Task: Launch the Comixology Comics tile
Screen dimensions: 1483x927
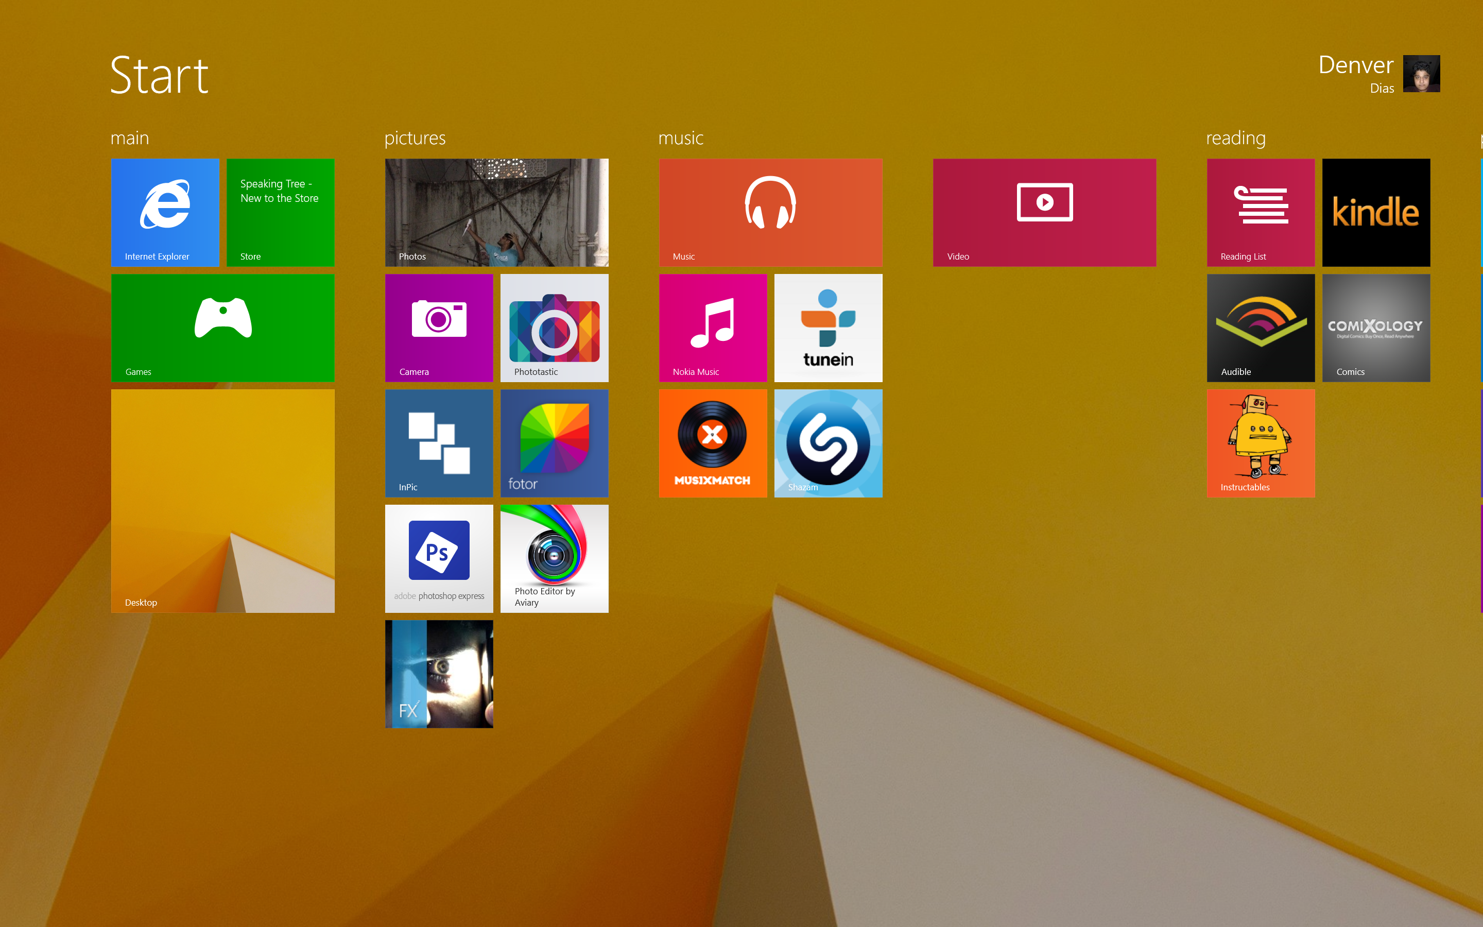Action: [x=1376, y=328]
